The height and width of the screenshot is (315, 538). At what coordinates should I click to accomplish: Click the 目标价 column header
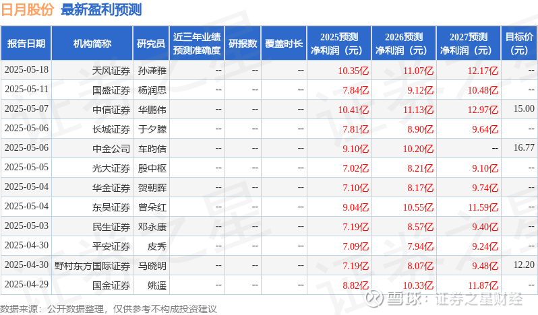[x=520, y=44]
